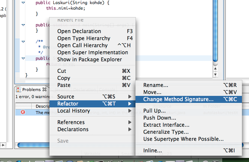Open the Declarations submenu
This screenshot has width=249, height=162.
click(x=93, y=129)
